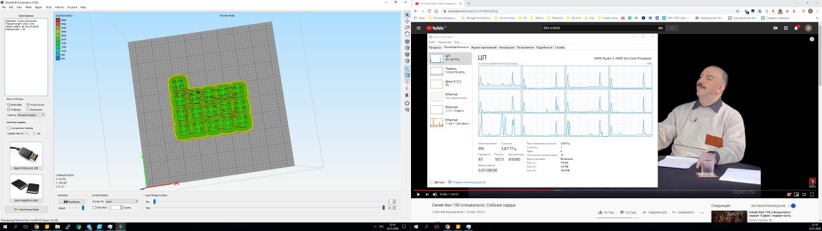Screen dimensions: 822x231
Task: Open the View menu in Simplify3D
Action: [x=19, y=7]
